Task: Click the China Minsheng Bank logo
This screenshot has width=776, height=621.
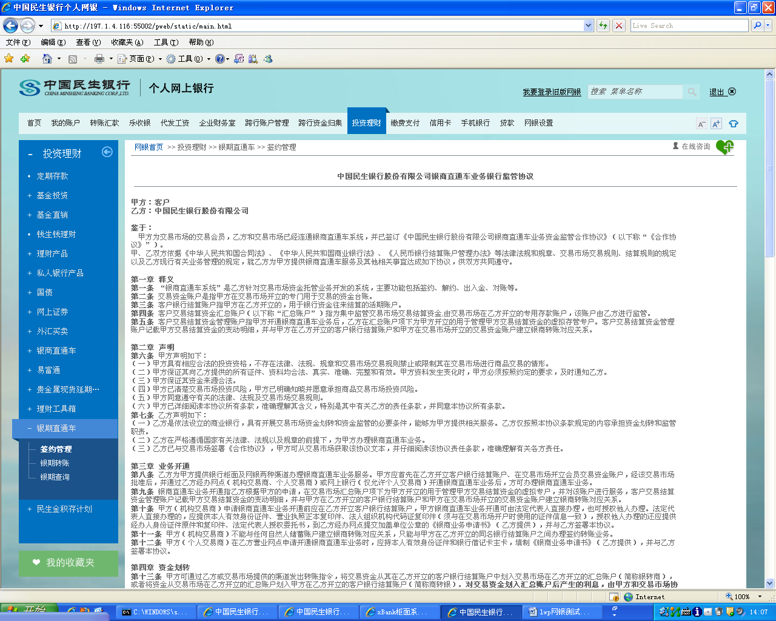Action: coord(74,88)
